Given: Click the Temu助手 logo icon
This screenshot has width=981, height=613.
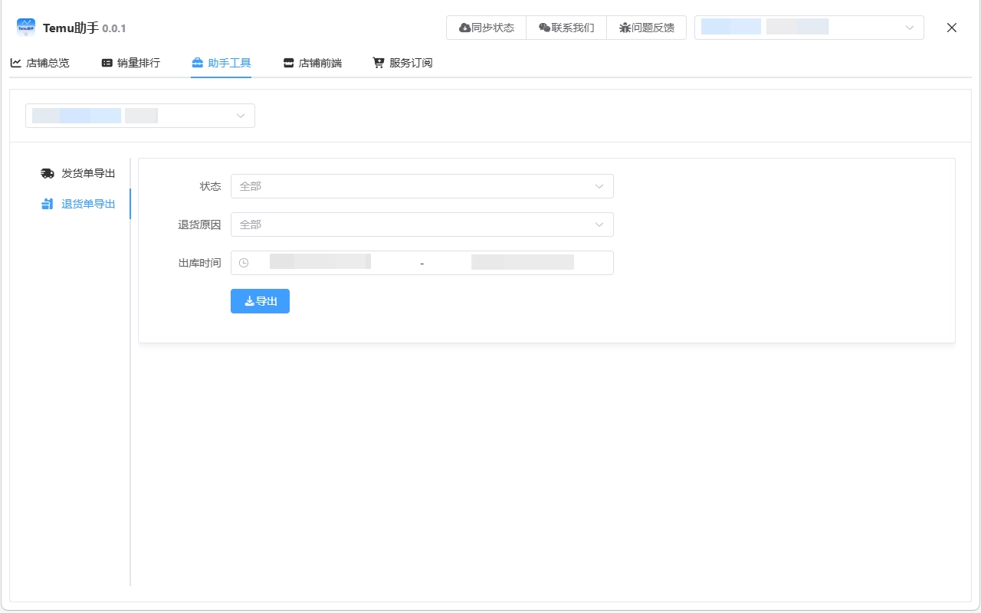Looking at the screenshot, I should tap(25, 28).
